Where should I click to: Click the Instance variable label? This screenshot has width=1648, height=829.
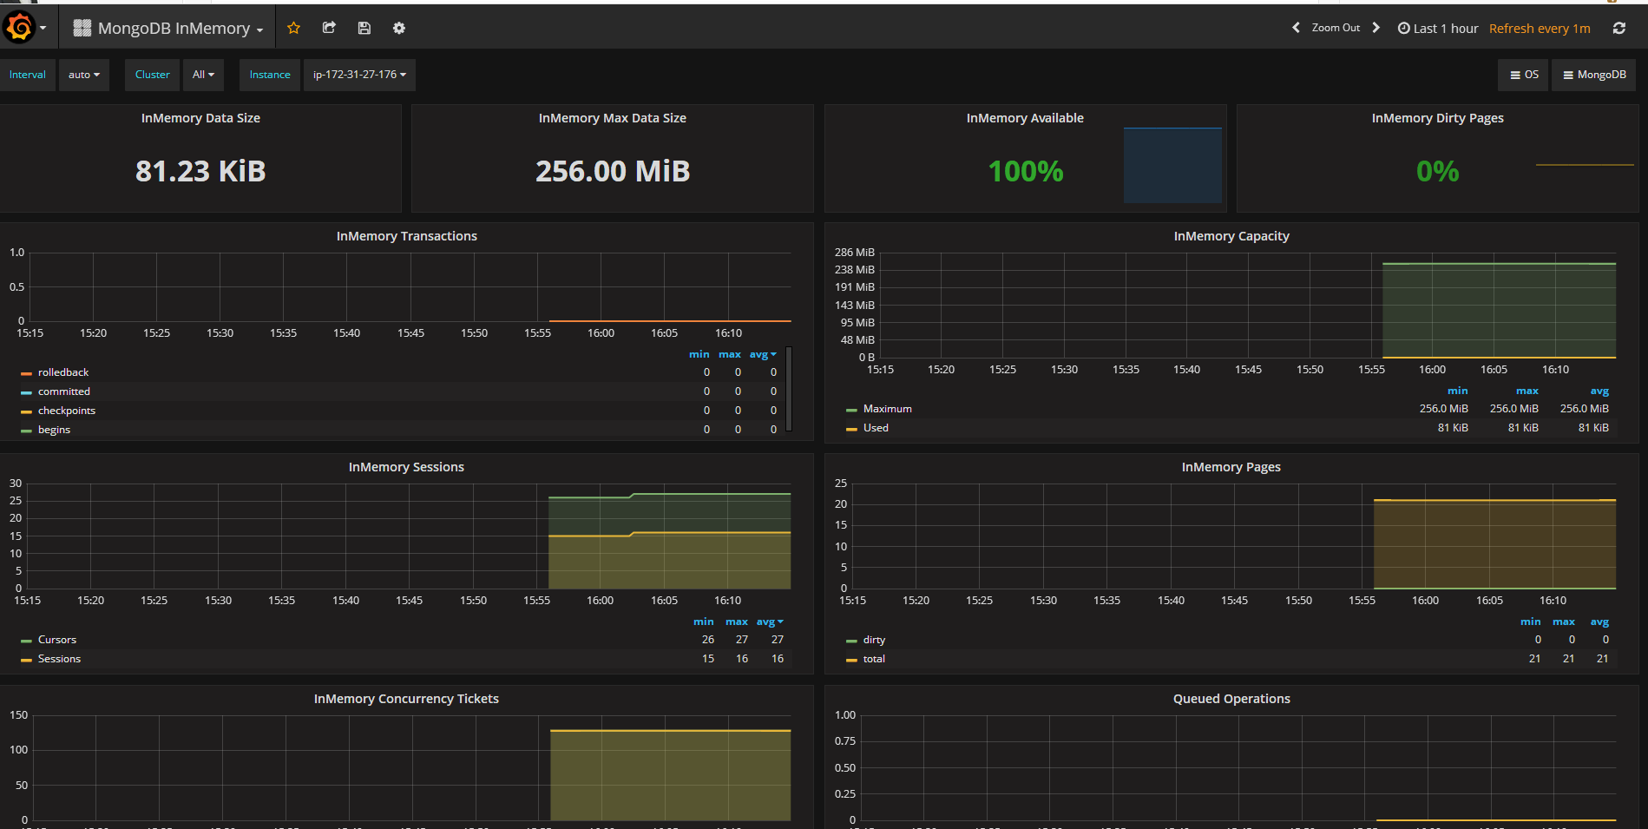[x=270, y=75]
